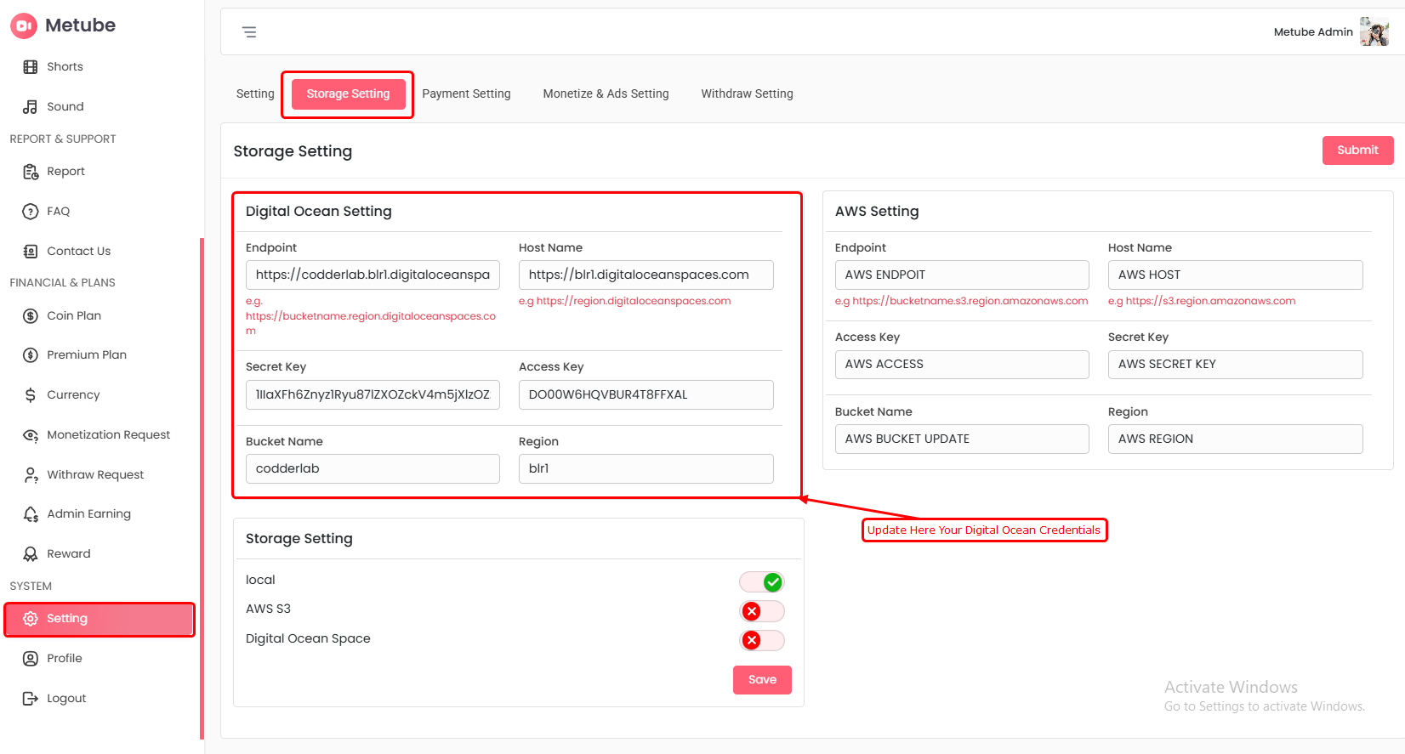This screenshot has width=1405, height=754.
Task: Open the Monetize & Ads Setting tab
Action: pyautogui.click(x=606, y=94)
